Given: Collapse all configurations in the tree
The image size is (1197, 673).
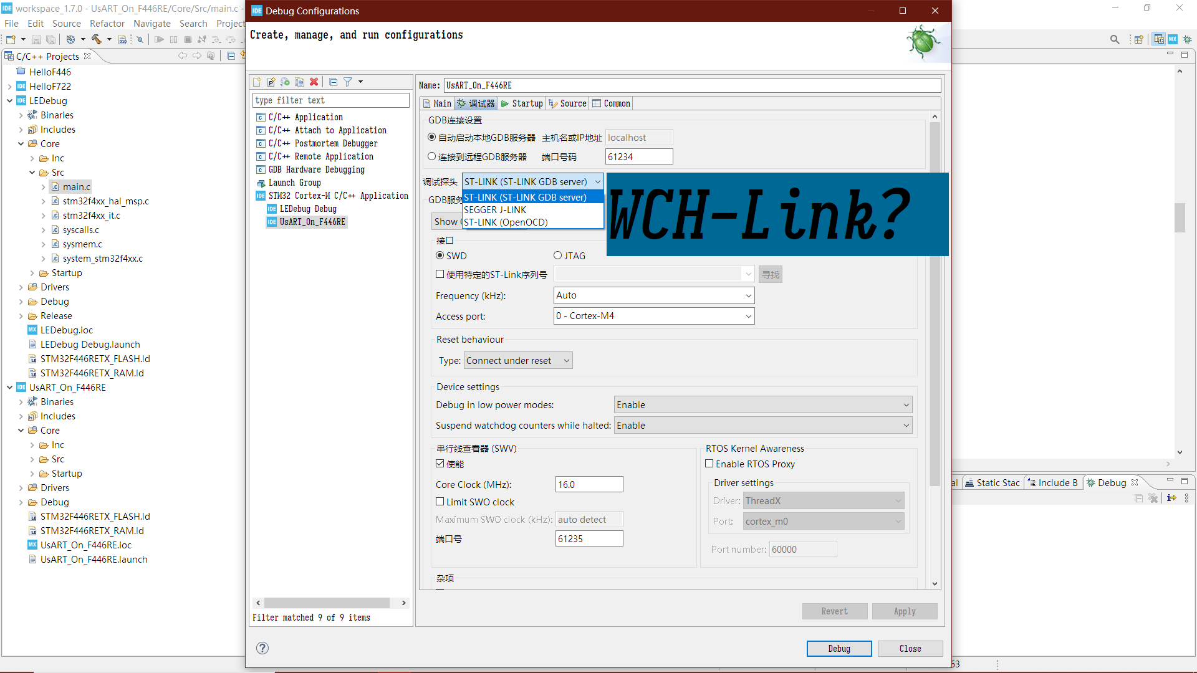Looking at the screenshot, I should click(333, 82).
